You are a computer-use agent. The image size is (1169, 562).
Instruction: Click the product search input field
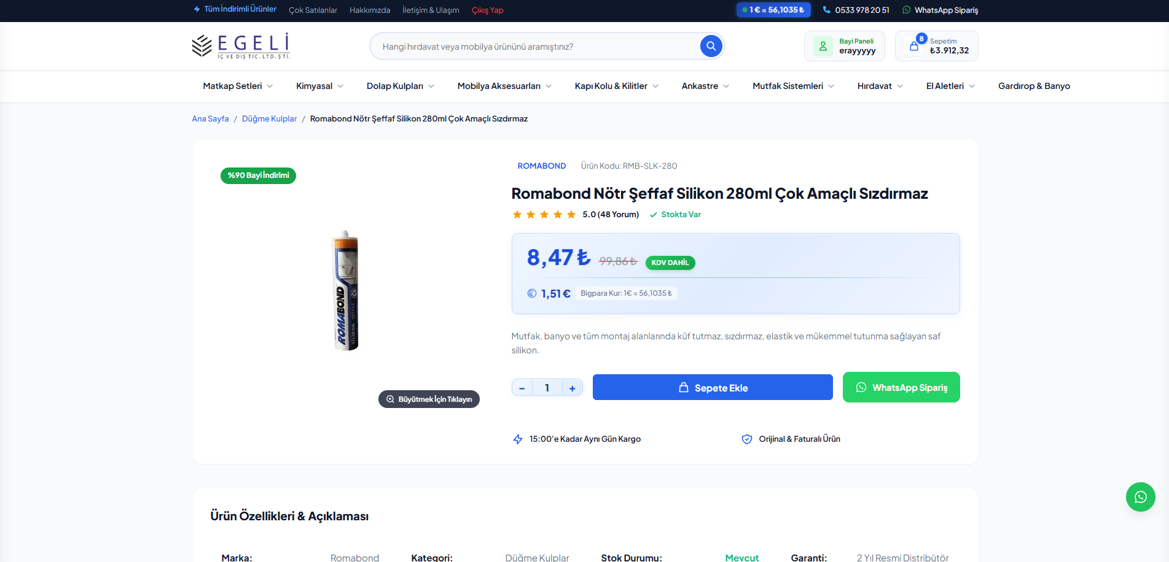coord(534,47)
